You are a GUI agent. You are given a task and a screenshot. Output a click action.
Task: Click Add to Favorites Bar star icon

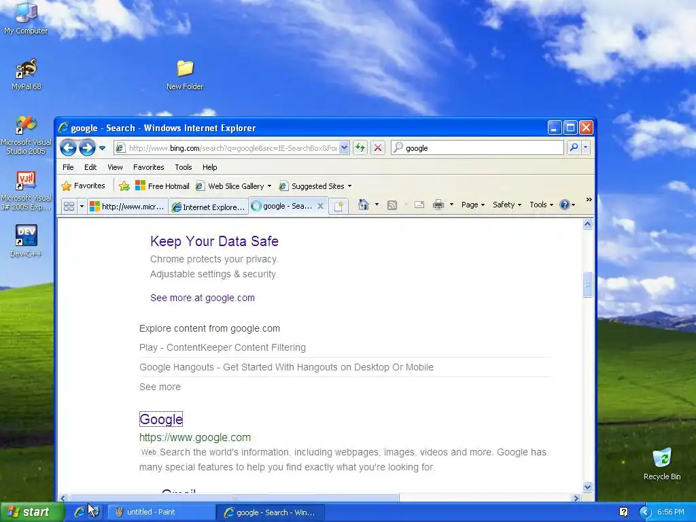tap(124, 186)
